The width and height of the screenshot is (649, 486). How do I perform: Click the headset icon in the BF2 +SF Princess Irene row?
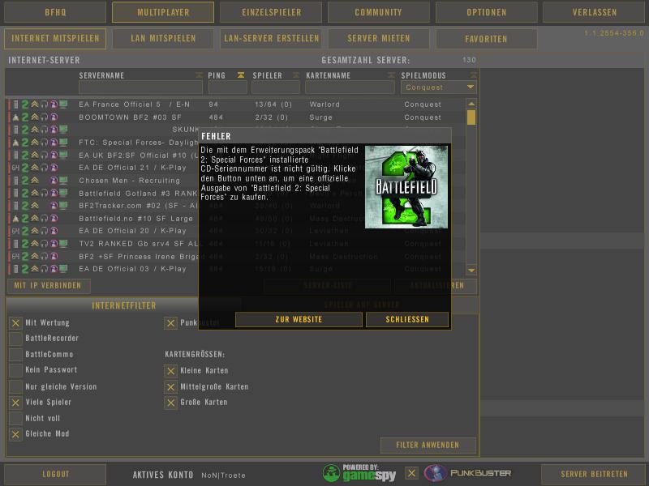coord(45,256)
